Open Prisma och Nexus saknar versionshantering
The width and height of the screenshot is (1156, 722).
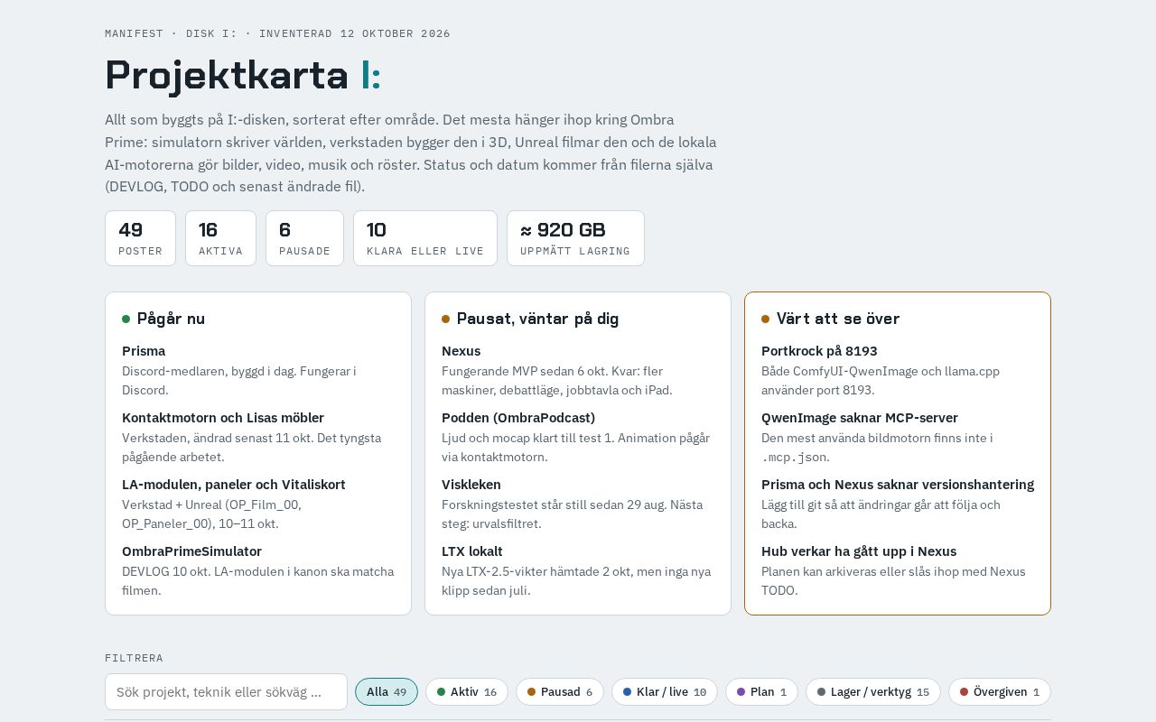(898, 485)
